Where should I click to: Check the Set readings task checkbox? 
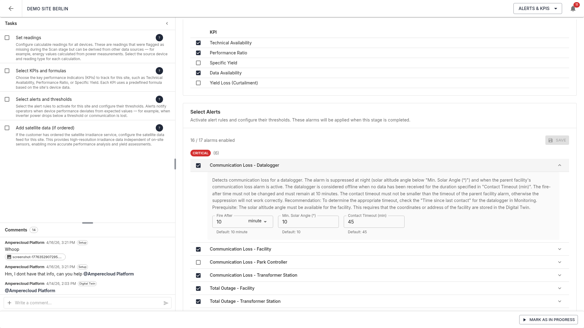click(x=7, y=38)
